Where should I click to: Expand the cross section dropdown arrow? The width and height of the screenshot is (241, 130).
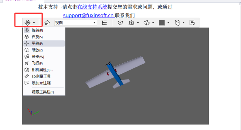point(184,23)
